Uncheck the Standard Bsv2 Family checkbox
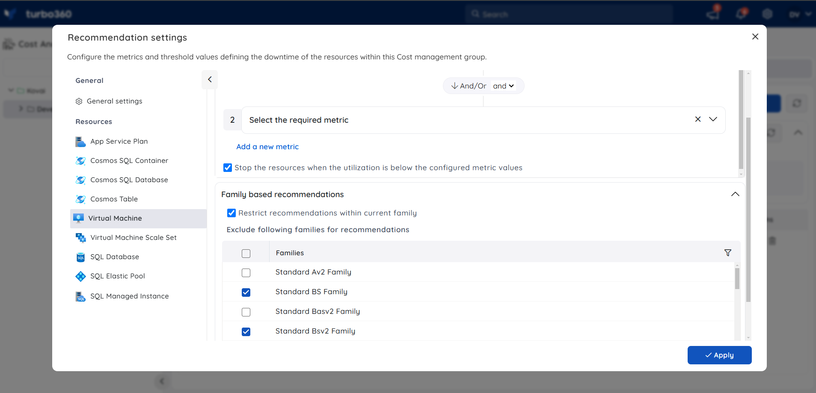816x393 pixels. click(x=246, y=332)
